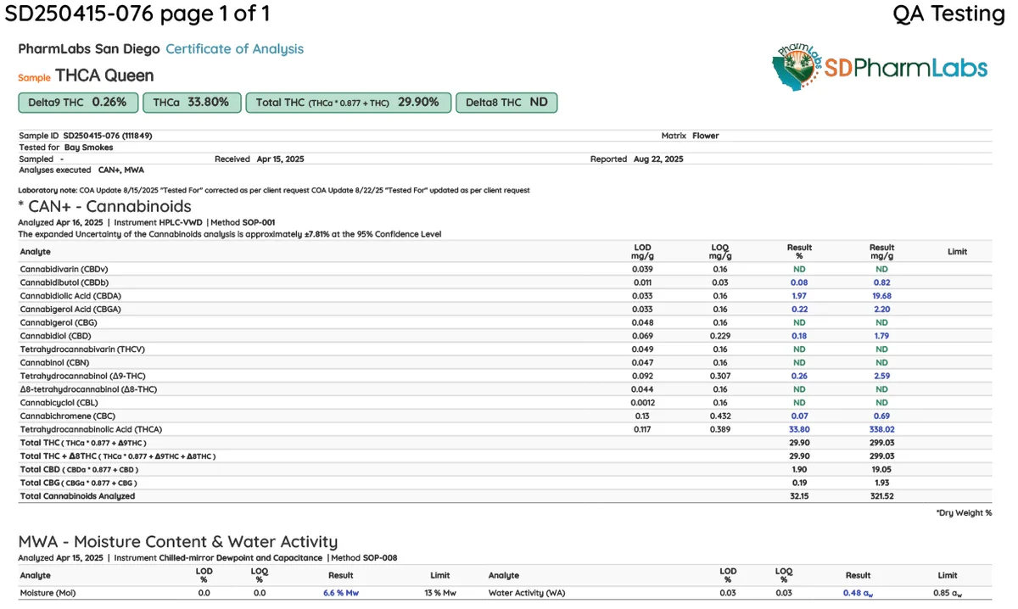Select the Delta8 THC ND badge

506,103
